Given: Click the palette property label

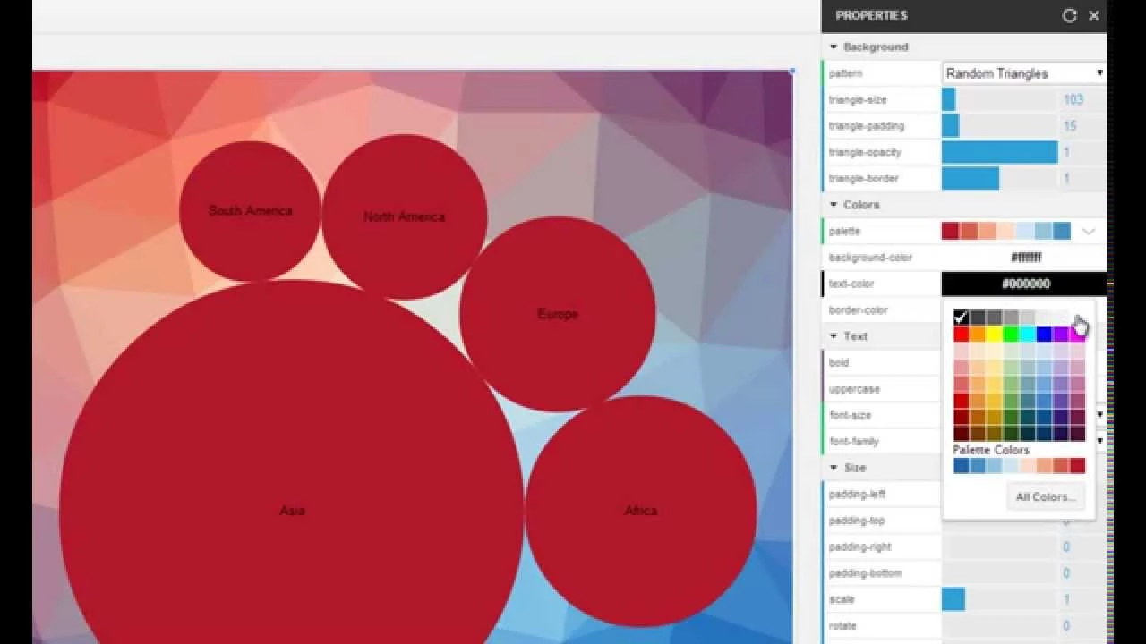Looking at the screenshot, I should (844, 231).
